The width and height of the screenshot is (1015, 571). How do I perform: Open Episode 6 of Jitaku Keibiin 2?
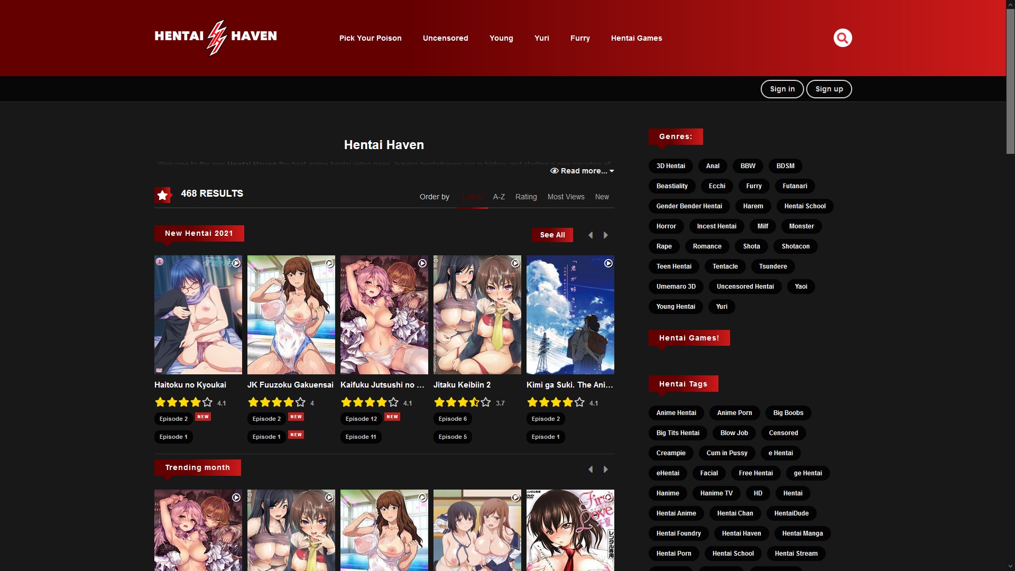point(453,419)
